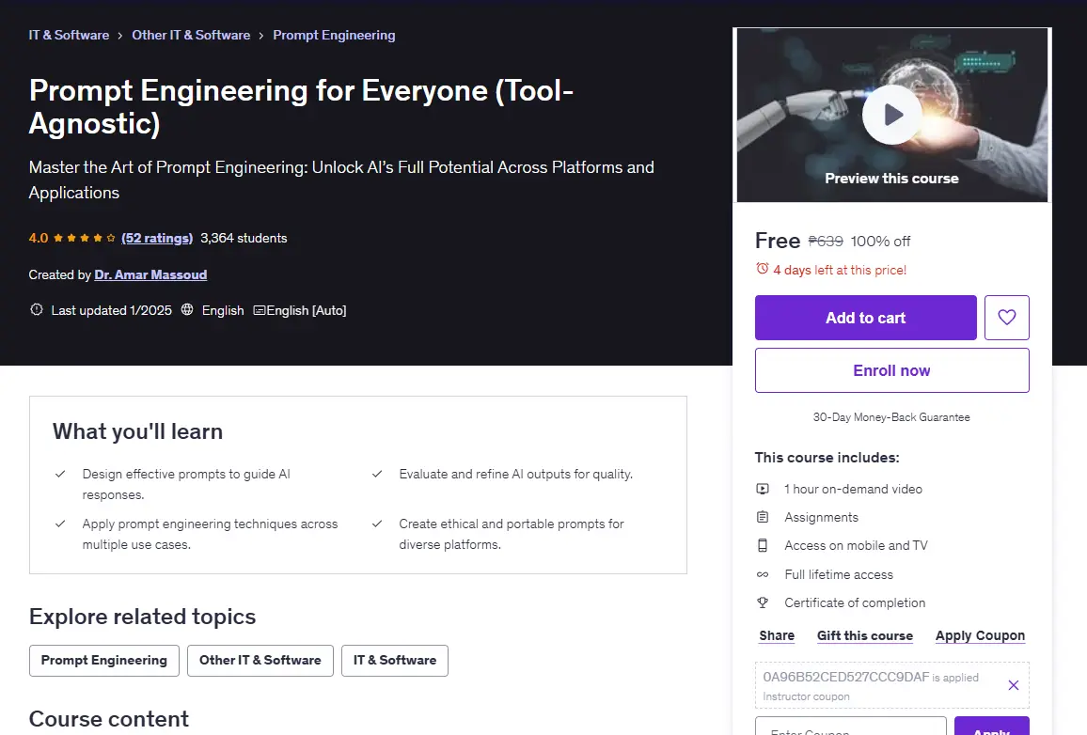The width and height of the screenshot is (1087, 735).
Task: Click the '1 hour on-demand video' text
Action: (x=854, y=489)
